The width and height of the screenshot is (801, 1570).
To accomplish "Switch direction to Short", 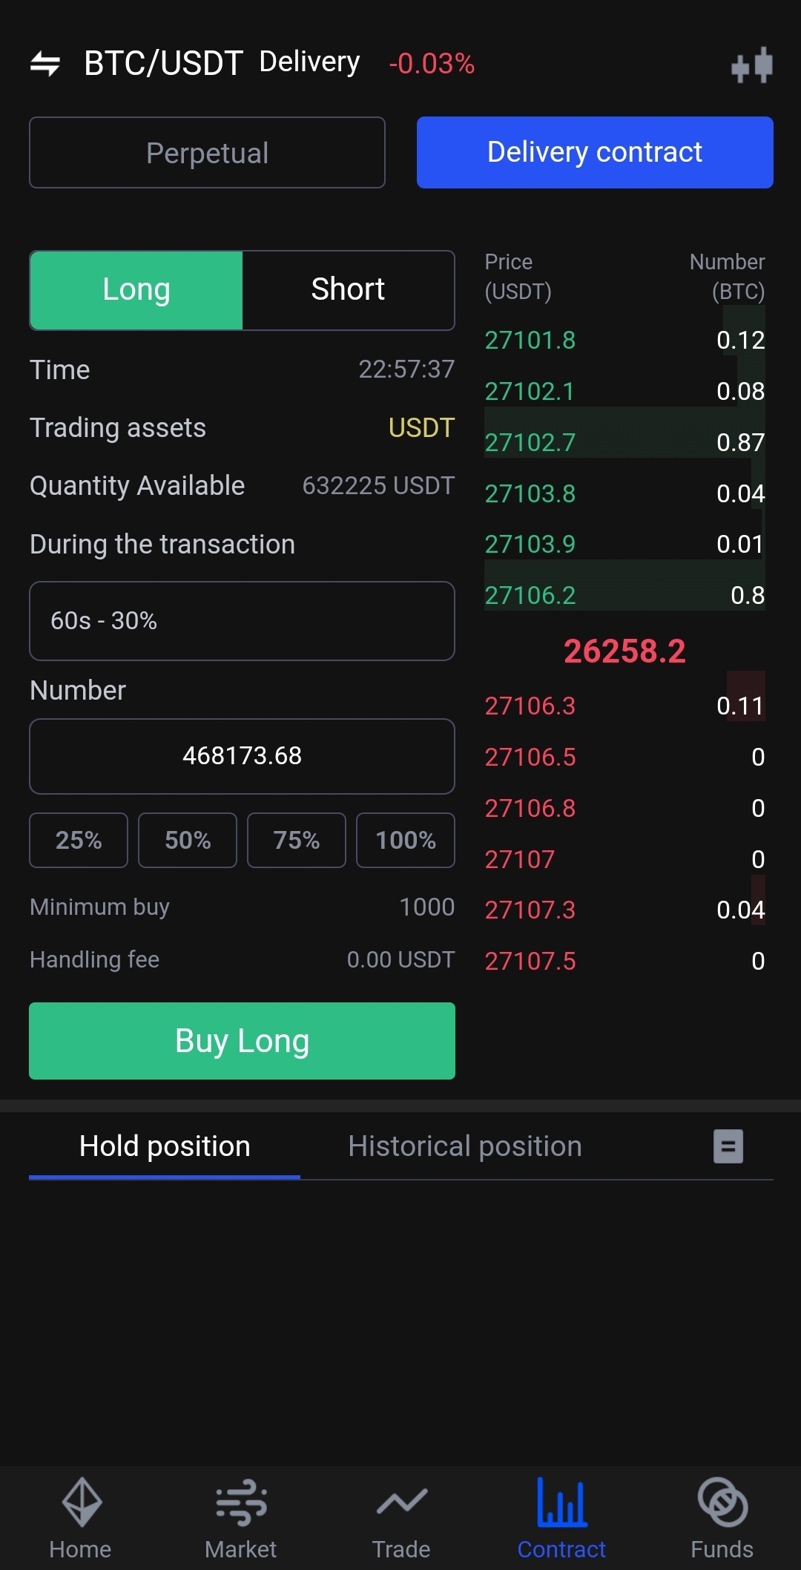I will pyautogui.click(x=348, y=290).
